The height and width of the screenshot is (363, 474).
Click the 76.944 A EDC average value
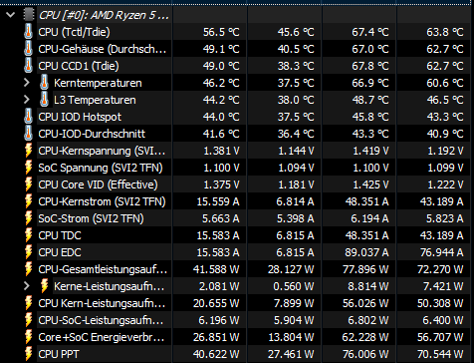(441, 252)
